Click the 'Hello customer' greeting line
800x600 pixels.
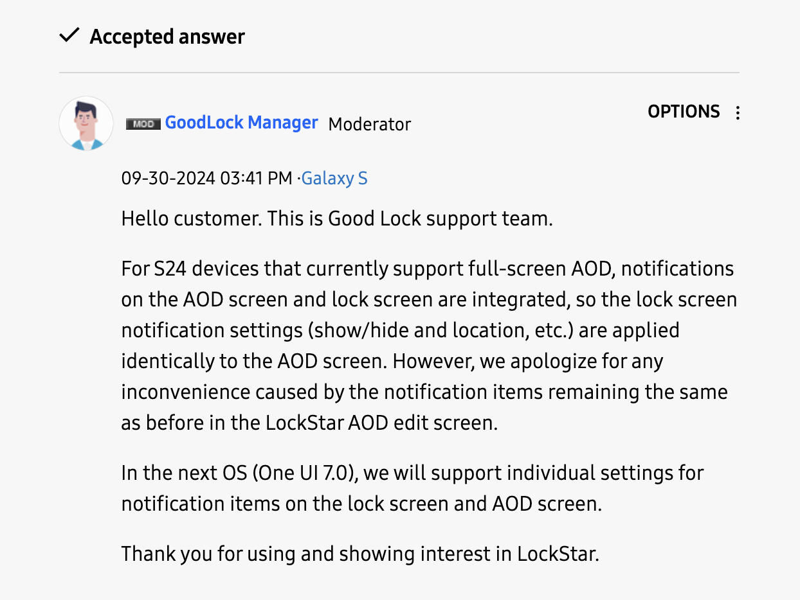[x=337, y=219]
